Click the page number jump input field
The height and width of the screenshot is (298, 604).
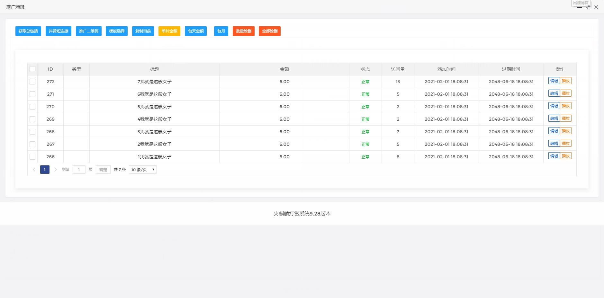click(79, 170)
